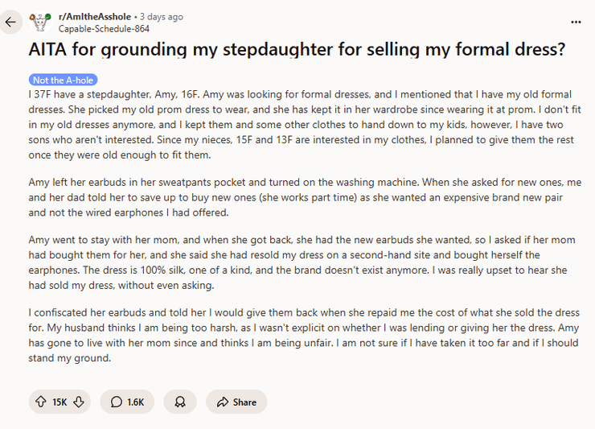Image resolution: width=595 pixels, height=429 pixels.
Task: Click the paragraph starting 'Amy left her earbuds'
Action: [296, 199]
